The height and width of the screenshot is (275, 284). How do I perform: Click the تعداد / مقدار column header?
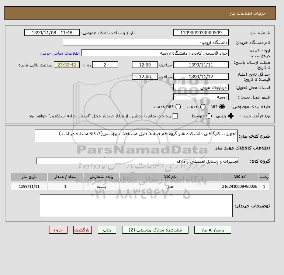tap(65, 177)
